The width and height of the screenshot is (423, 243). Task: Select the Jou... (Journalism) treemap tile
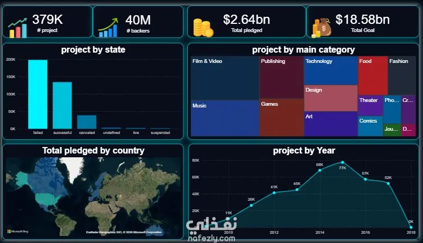pyautogui.click(x=392, y=130)
